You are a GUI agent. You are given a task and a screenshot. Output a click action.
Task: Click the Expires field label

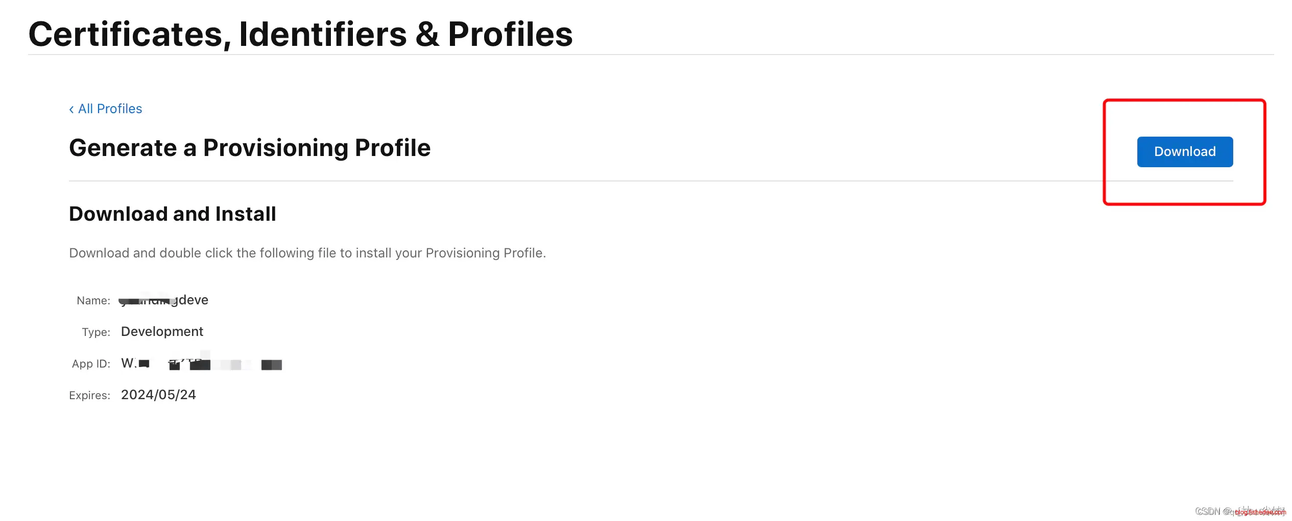click(x=89, y=396)
